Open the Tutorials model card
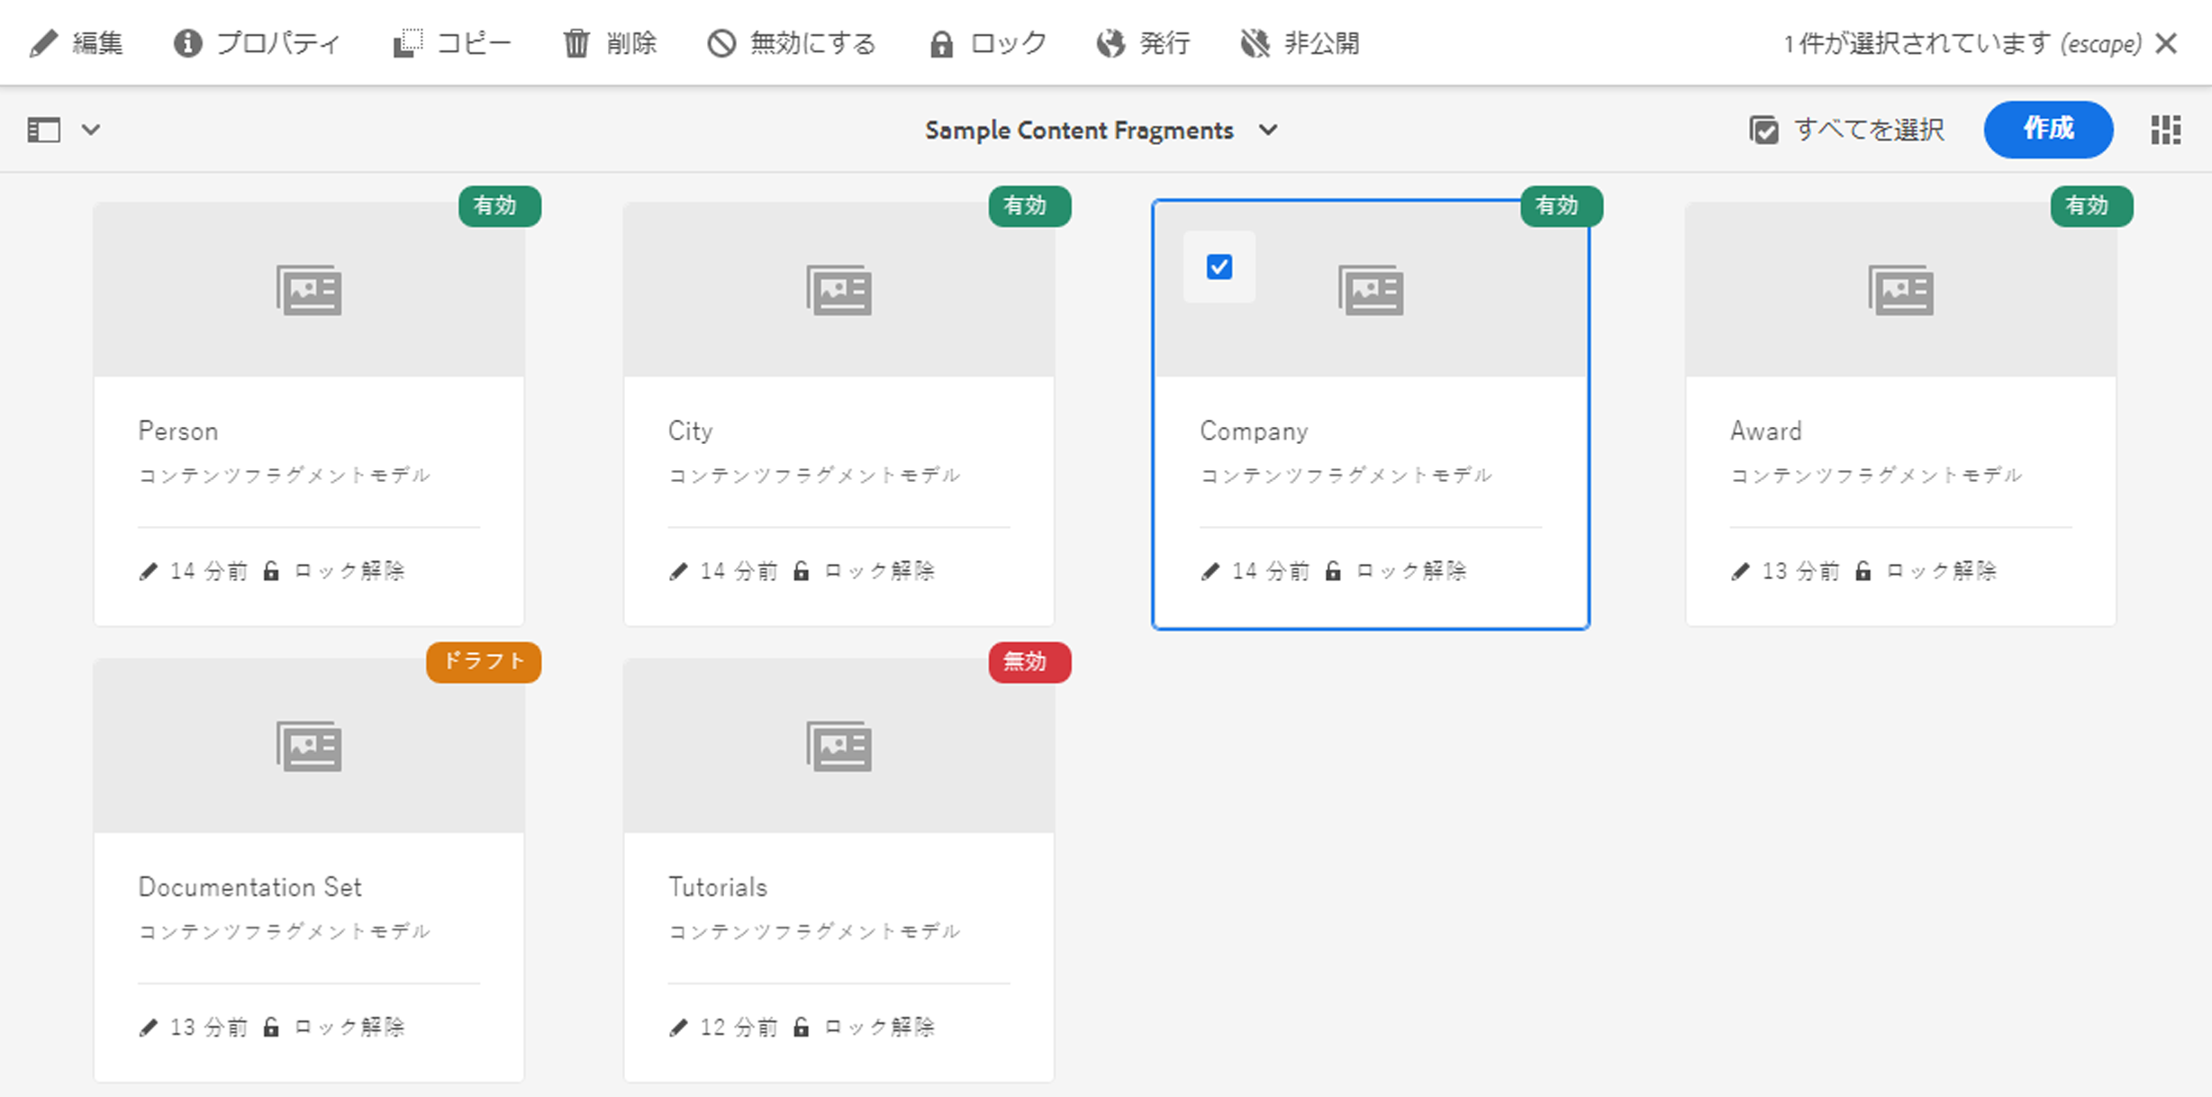This screenshot has height=1097, width=2212. click(839, 869)
